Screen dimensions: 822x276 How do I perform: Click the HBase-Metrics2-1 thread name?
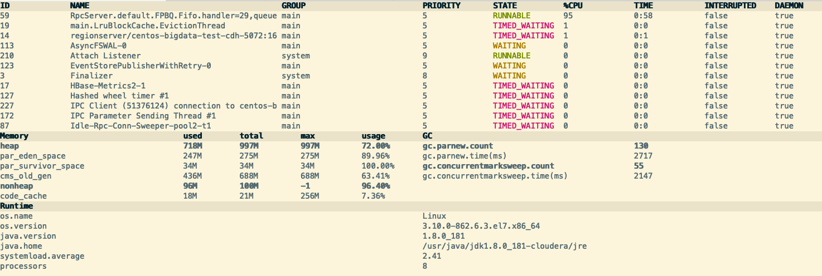click(108, 86)
